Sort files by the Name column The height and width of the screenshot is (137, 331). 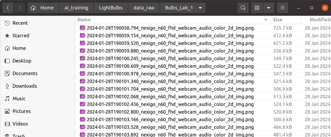84,20
